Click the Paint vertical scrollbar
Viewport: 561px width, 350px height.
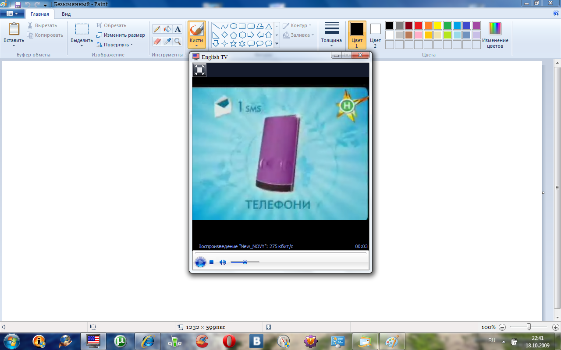click(x=557, y=188)
